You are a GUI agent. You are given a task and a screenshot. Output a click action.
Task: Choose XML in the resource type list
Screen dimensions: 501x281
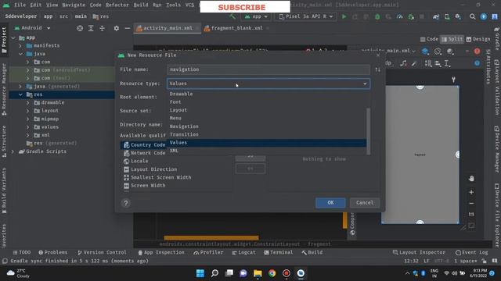pos(267,151)
